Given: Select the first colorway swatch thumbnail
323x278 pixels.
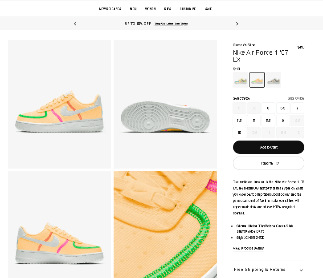Looking at the screenshot, I should coord(241,80).
